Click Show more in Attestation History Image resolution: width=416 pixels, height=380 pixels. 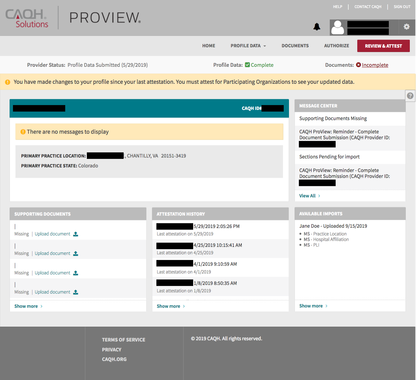click(168, 306)
